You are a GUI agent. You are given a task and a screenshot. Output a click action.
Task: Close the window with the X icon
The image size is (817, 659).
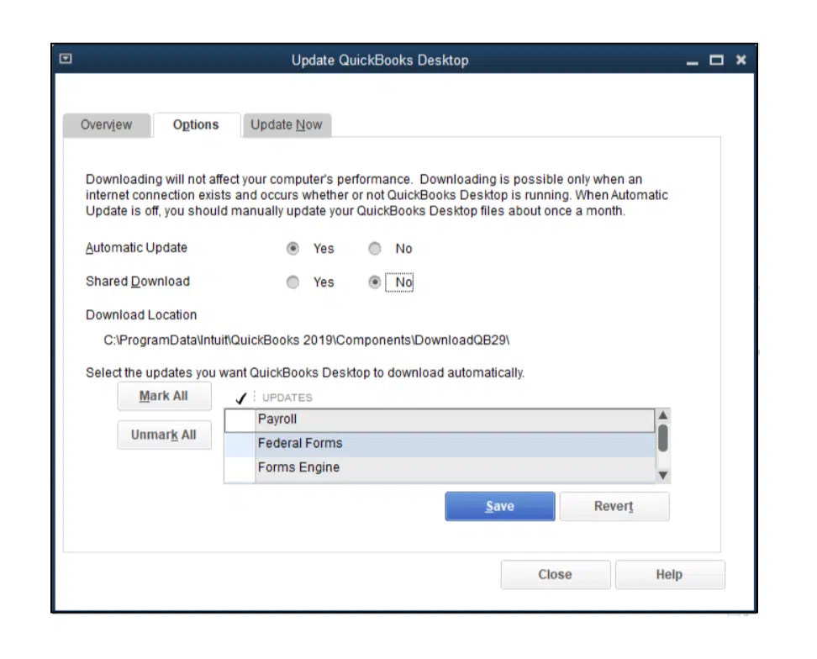pos(741,60)
